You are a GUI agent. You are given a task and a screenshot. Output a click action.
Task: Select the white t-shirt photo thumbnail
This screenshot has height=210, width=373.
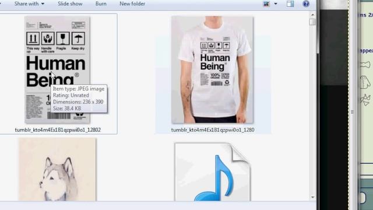(212, 70)
